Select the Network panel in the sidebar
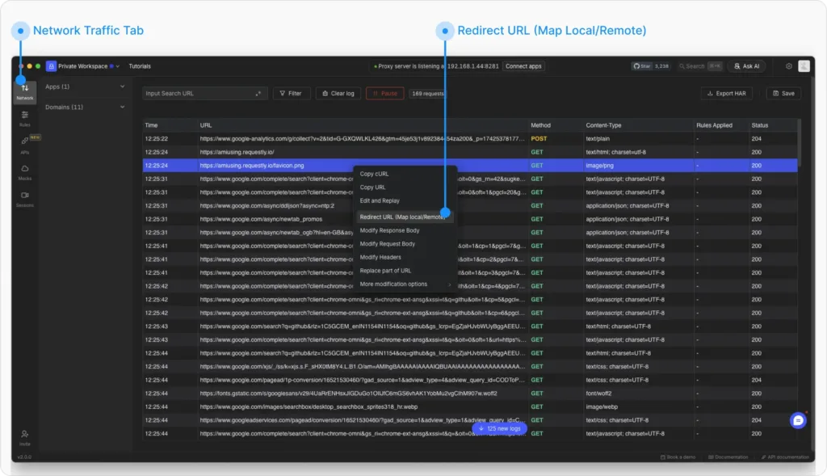 point(25,91)
